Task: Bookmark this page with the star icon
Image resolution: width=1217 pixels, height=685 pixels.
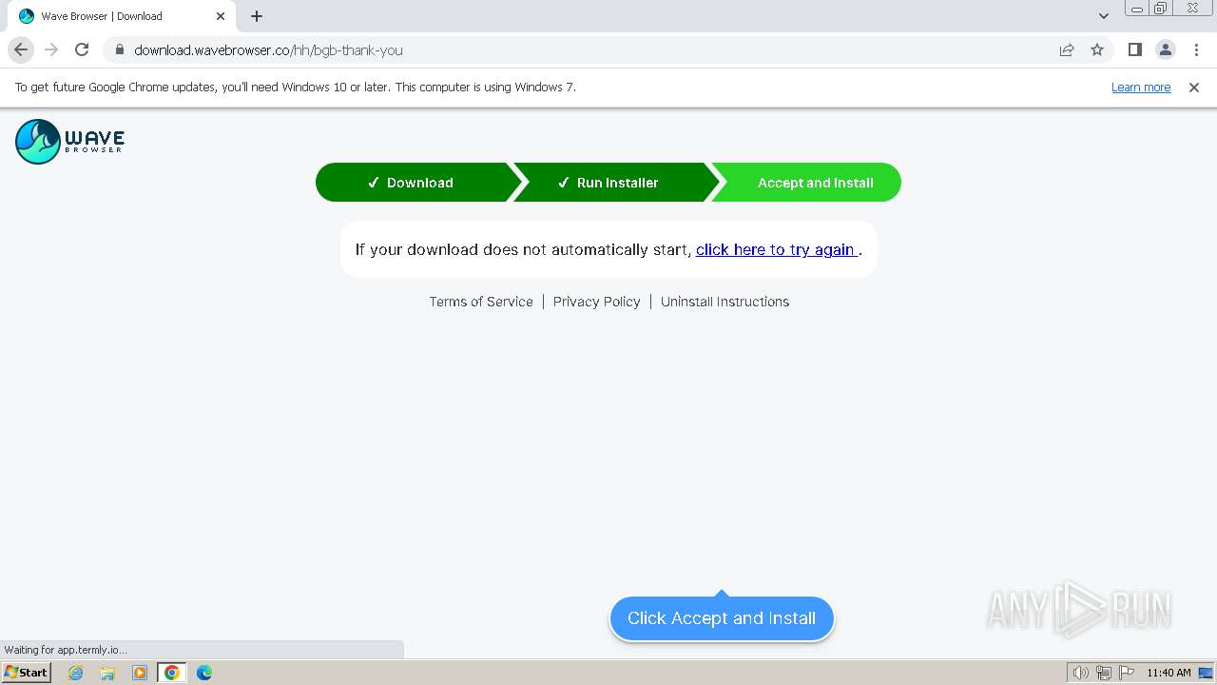Action: (x=1097, y=49)
